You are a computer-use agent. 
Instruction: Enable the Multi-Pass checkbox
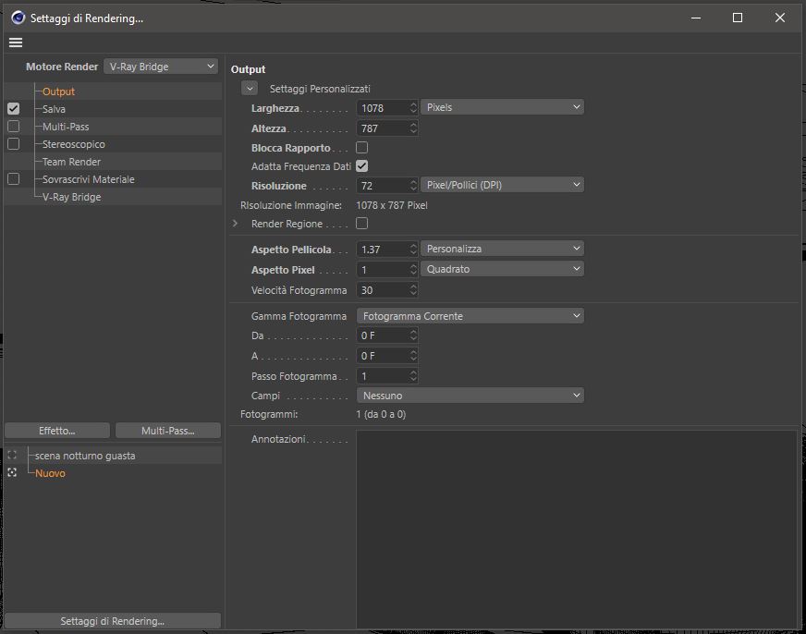tap(13, 127)
